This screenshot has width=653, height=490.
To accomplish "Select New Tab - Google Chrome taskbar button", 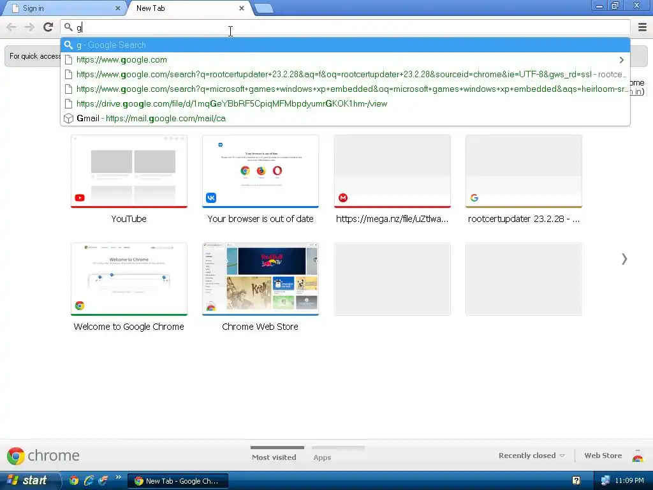I will pos(178,481).
